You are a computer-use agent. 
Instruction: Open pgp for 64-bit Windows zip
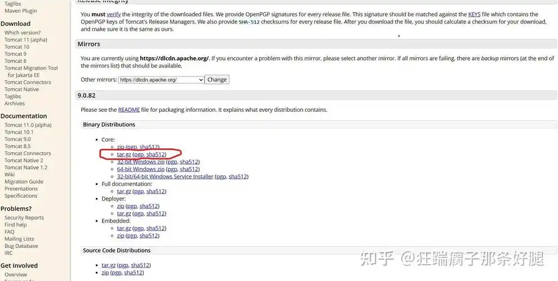(x=172, y=169)
